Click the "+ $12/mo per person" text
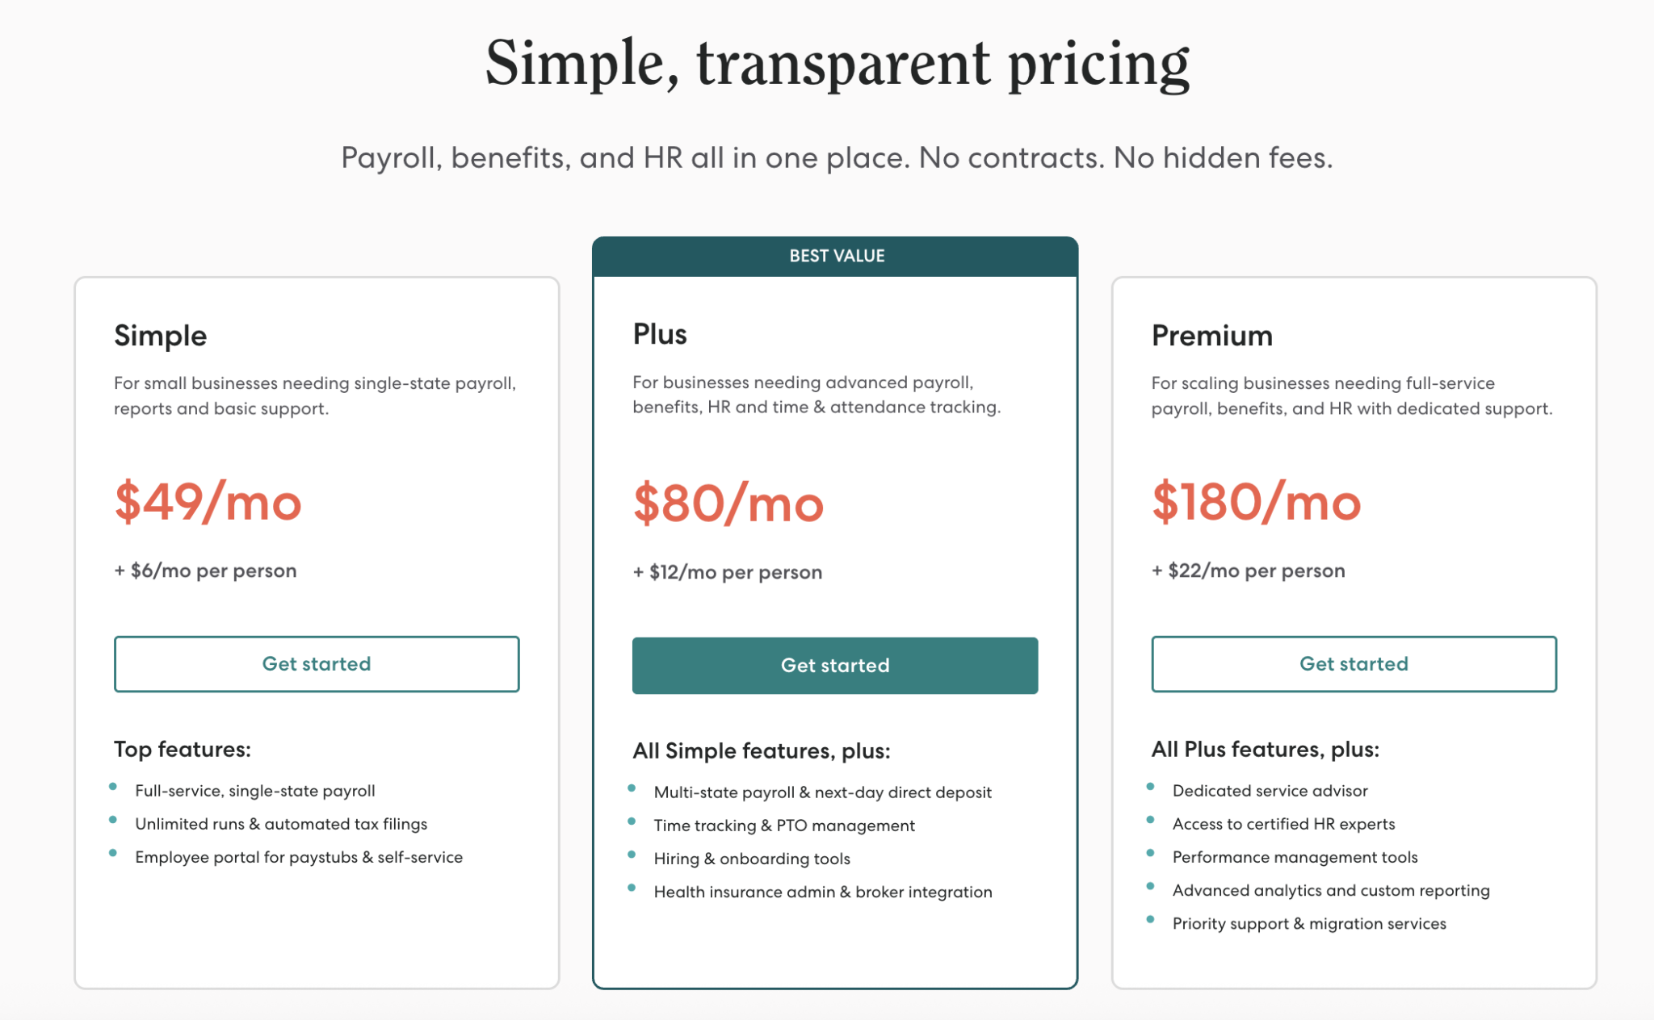This screenshot has height=1020, width=1654. [x=728, y=572]
